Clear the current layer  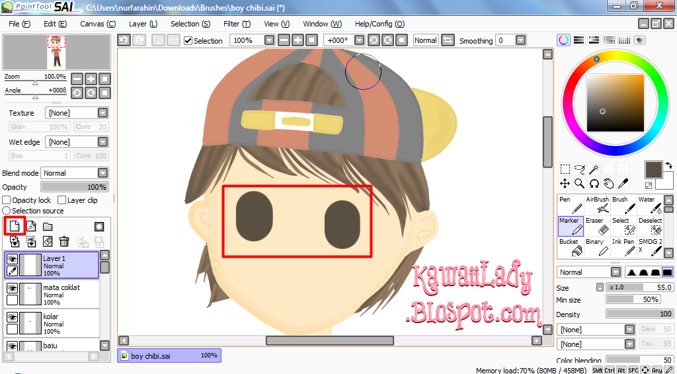[x=48, y=241]
